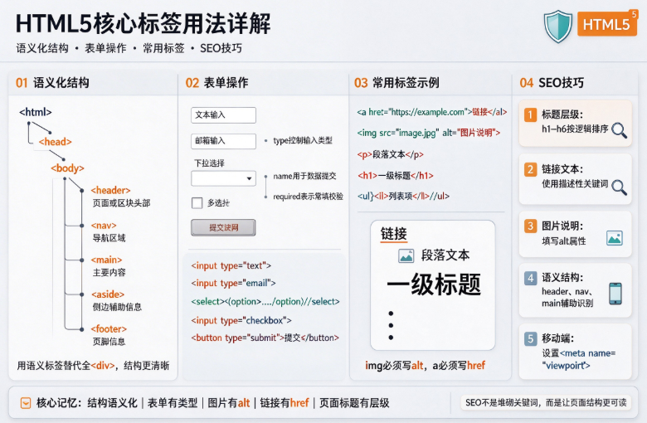This screenshot has height=423, width=647.
Task: Click the 使用描述性关键词 text
Action: pyautogui.click(x=575, y=183)
